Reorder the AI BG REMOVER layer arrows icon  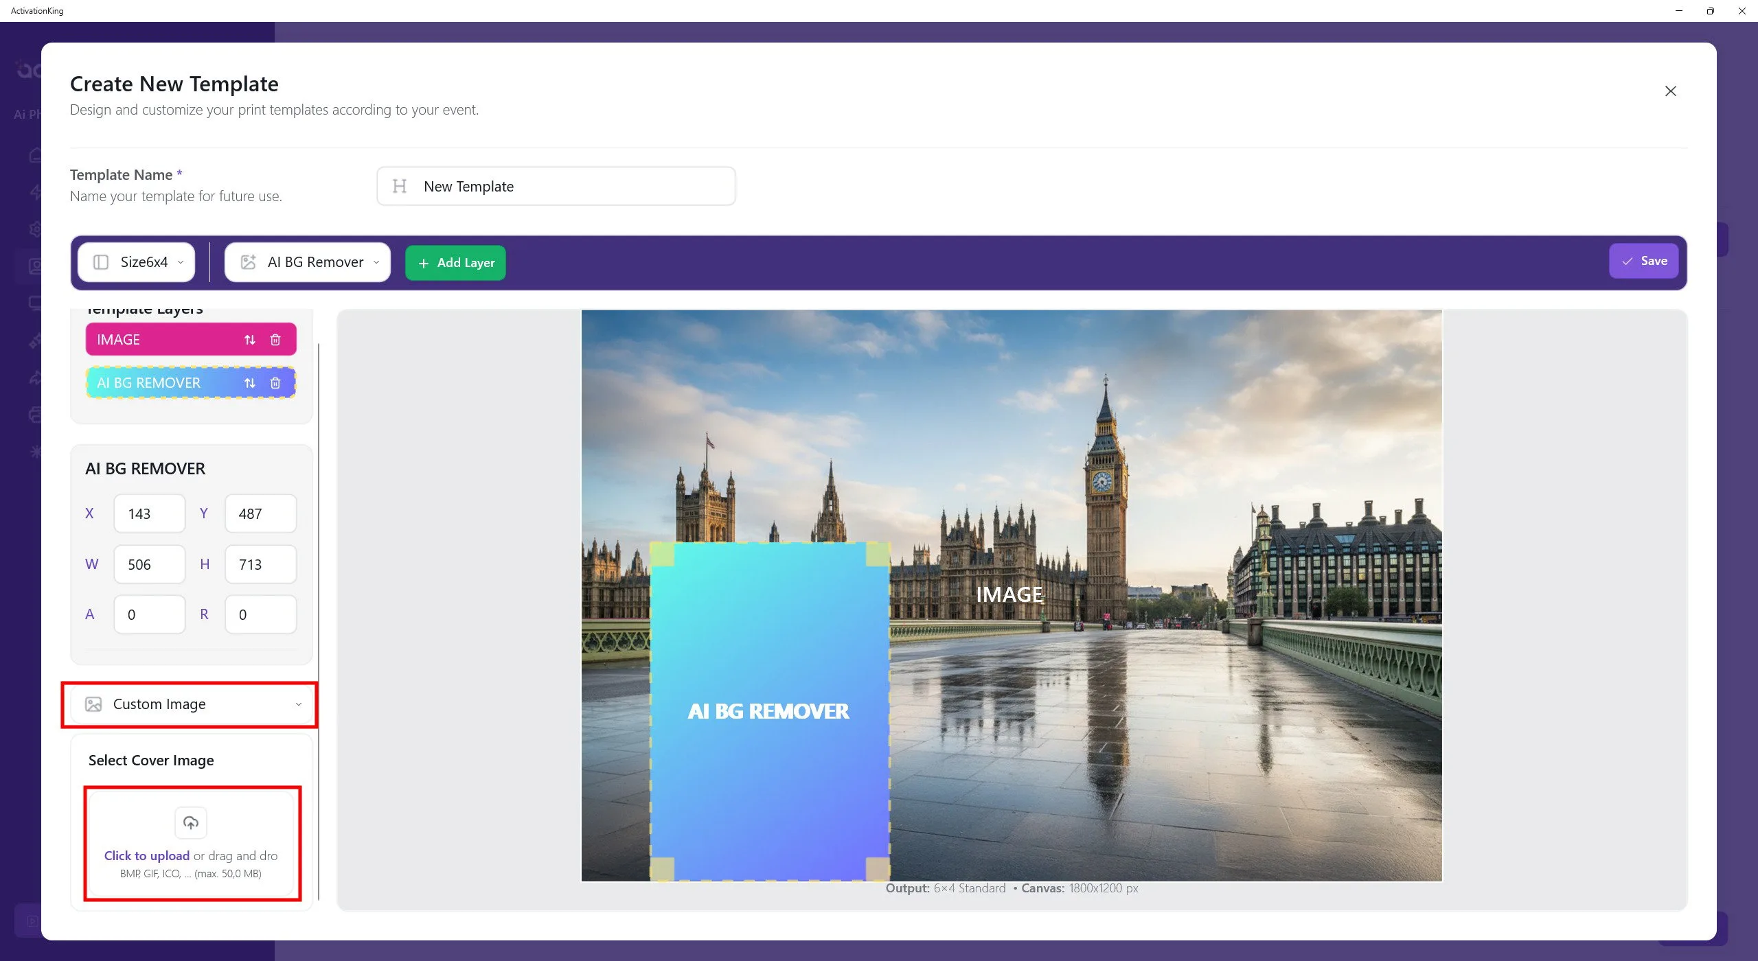click(250, 383)
